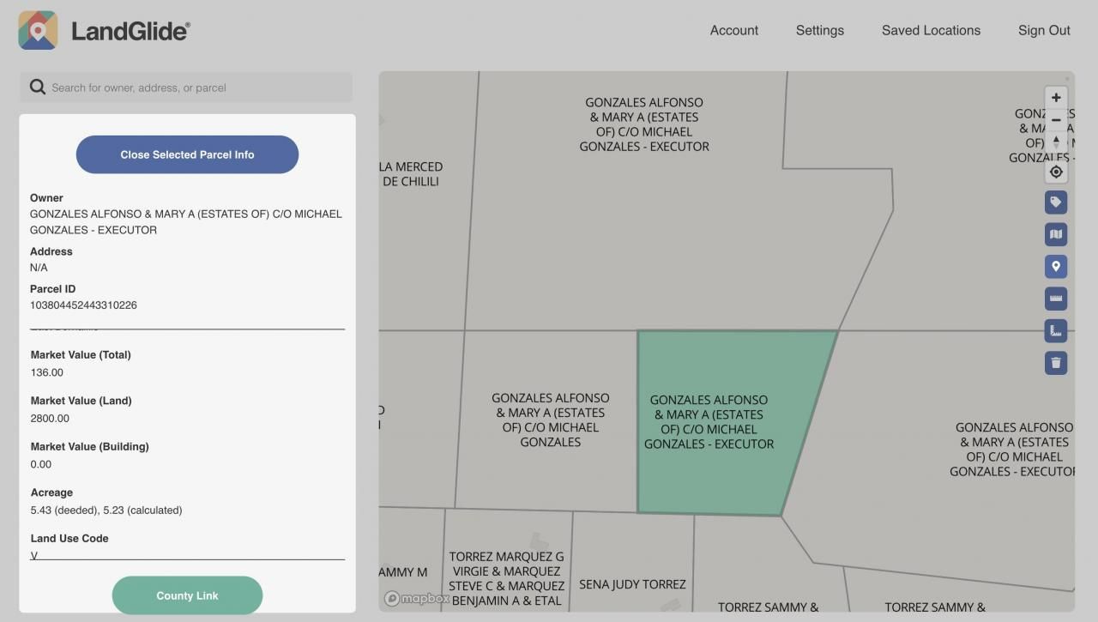Go to Settings
The width and height of the screenshot is (1098, 622).
(819, 30)
